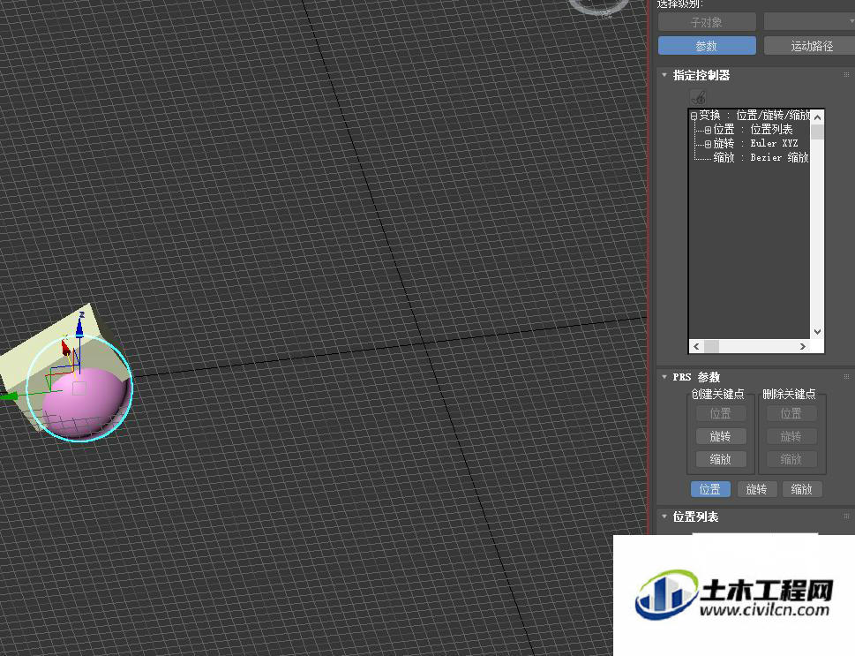Click 旋转 under 创建关键点
The height and width of the screenshot is (656, 855).
coord(720,437)
